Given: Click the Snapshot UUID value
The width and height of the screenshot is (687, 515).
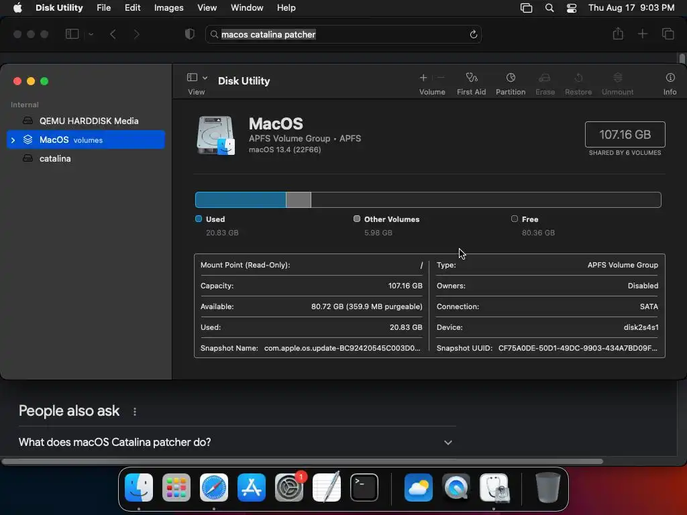Looking at the screenshot, I should 578,348.
